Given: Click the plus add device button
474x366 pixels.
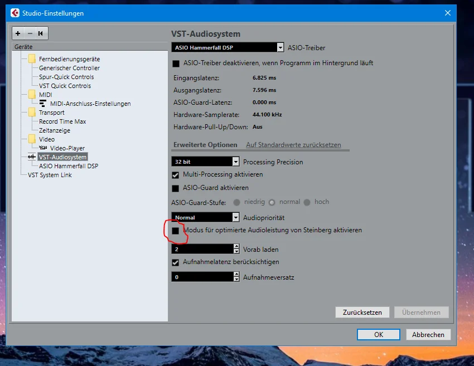Looking at the screenshot, I should pyautogui.click(x=18, y=33).
